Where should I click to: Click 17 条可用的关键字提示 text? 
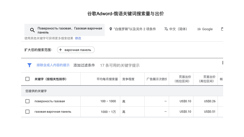[120, 65]
